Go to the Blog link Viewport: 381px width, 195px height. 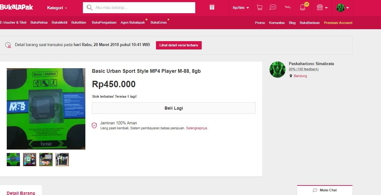coord(292,23)
